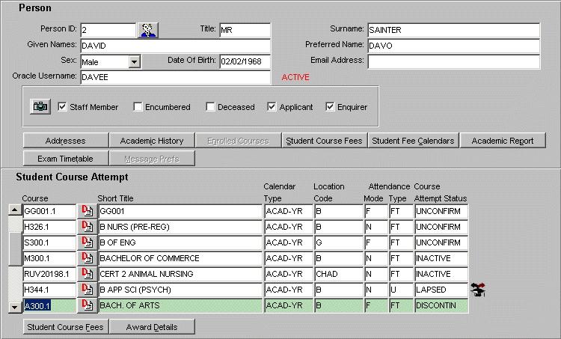This screenshot has width=561, height=339.
Task: Open document icon for course GG001.1
Action: (88, 212)
